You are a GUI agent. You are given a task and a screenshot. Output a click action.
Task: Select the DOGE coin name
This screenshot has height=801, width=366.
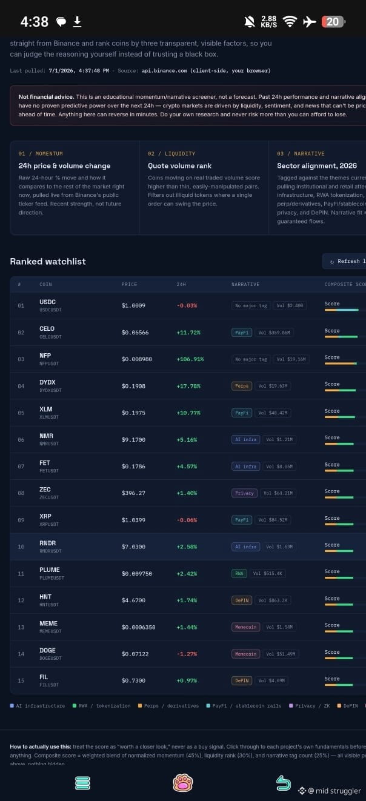pos(47,650)
